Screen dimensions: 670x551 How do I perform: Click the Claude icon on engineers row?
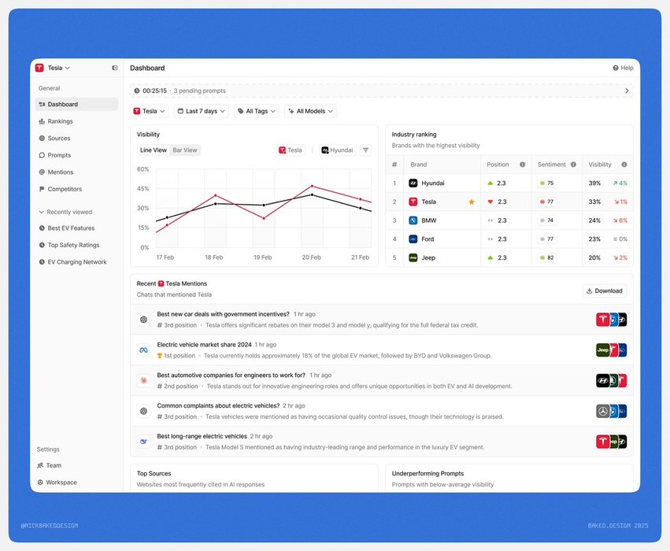tap(143, 380)
